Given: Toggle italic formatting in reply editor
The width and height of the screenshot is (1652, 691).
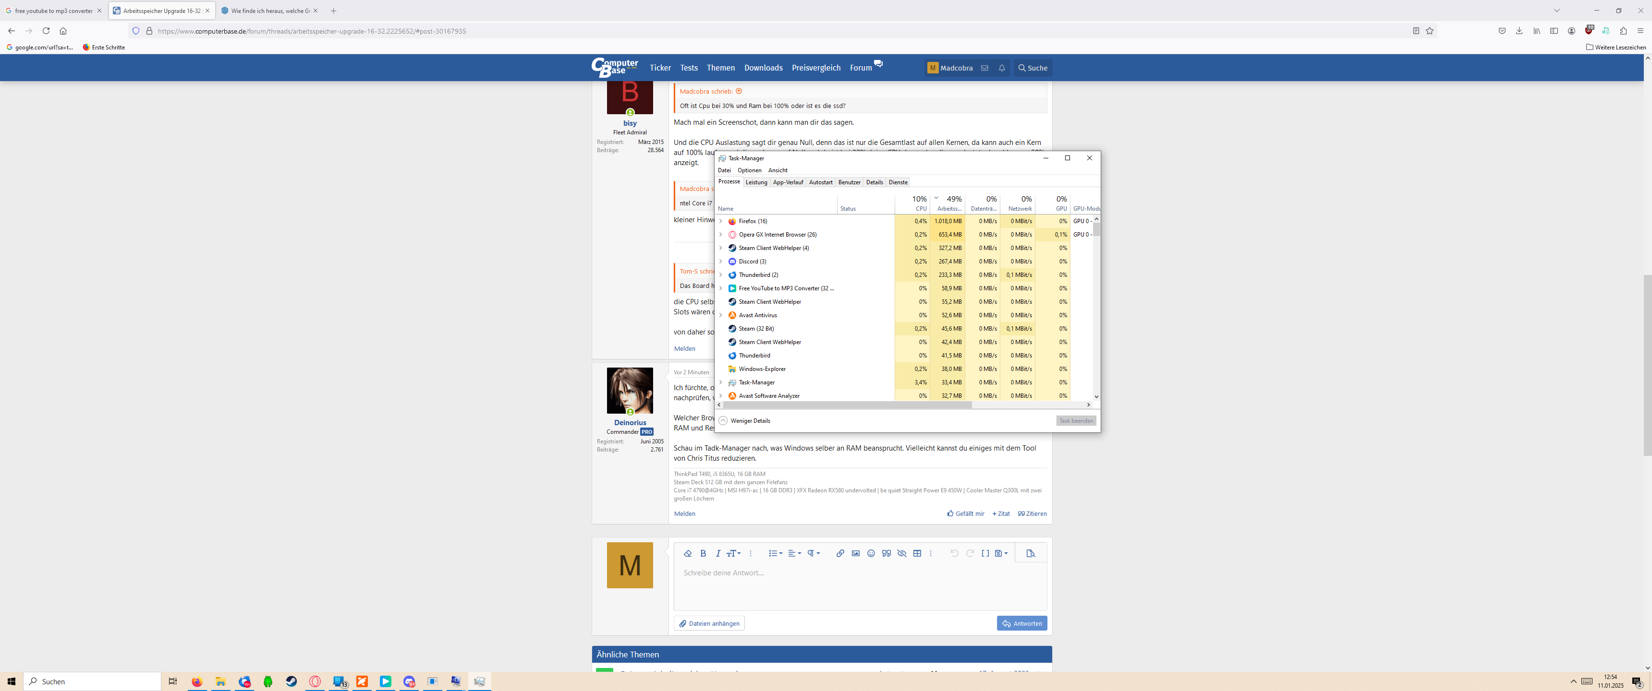Looking at the screenshot, I should click(717, 553).
